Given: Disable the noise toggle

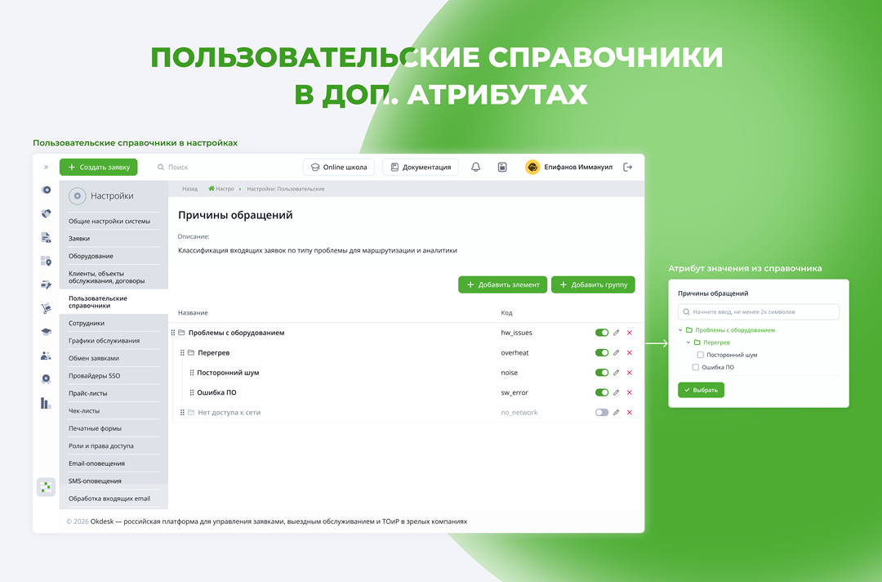Looking at the screenshot, I should click(x=602, y=373).
